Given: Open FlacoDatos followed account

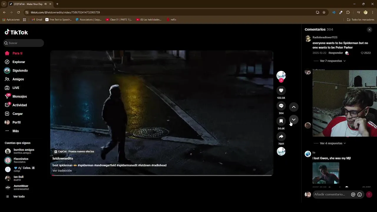Looking at the screenshot, I should (x=17, y=160).
